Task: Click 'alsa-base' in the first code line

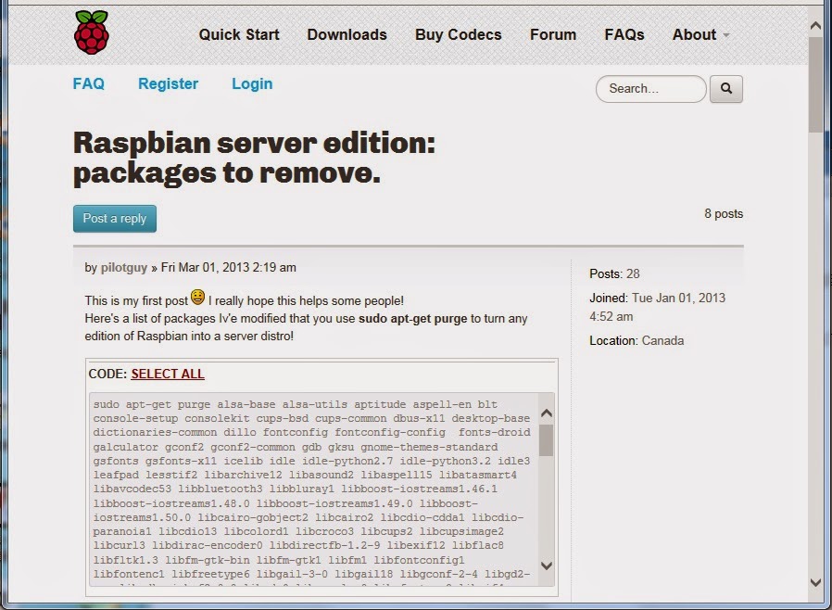Action: 246,404
